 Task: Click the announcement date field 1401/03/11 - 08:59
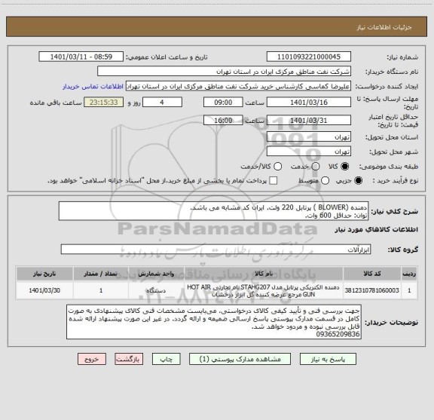(81, 57)
